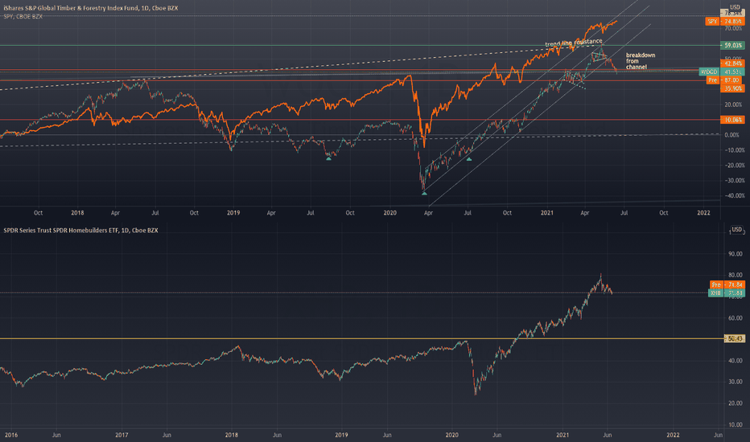Click the green arrow marker near July 2020
This screenshot has width=750, height=442.
click(x=469, y=159)
